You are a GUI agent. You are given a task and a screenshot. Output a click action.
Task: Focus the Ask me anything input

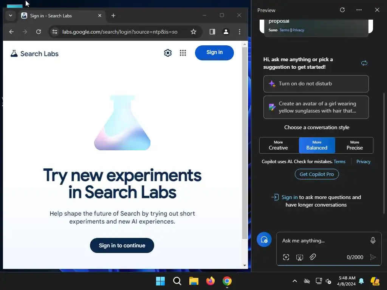pos(325,241)
